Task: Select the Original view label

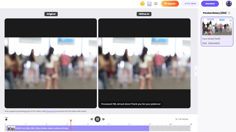Action: (51, 14)
